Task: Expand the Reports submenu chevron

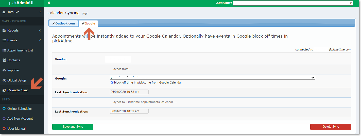Action: tap(40, 31)
